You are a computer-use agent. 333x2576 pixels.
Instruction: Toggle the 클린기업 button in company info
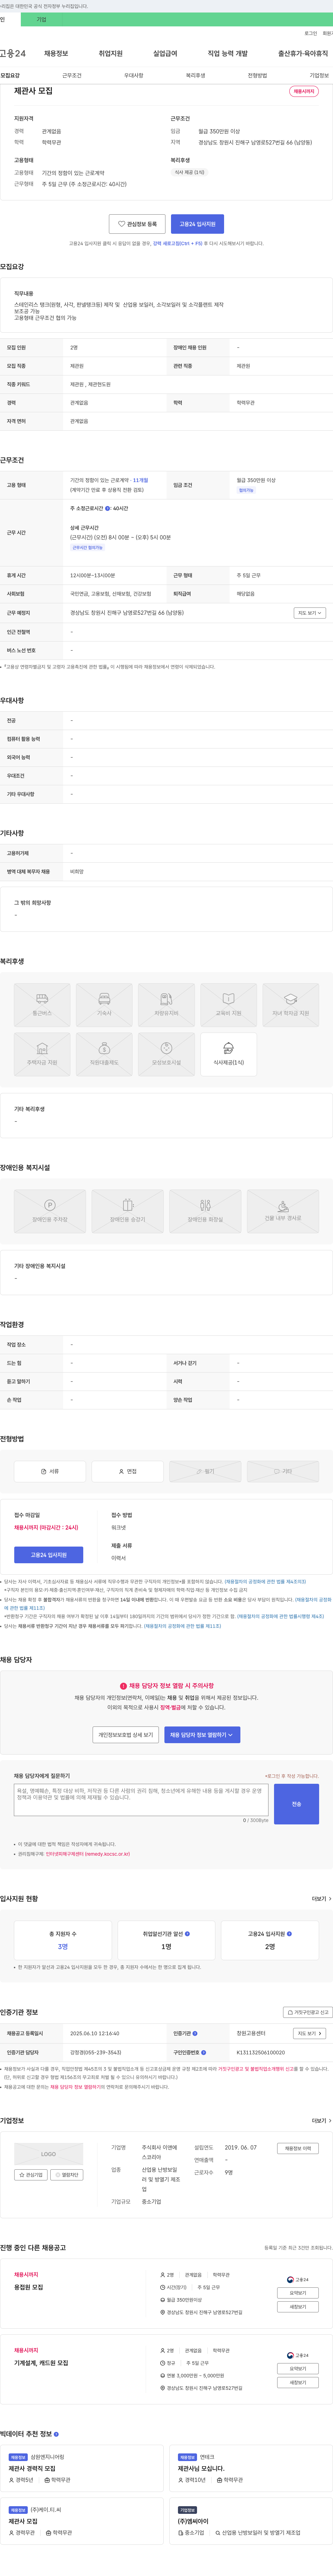67,2175
